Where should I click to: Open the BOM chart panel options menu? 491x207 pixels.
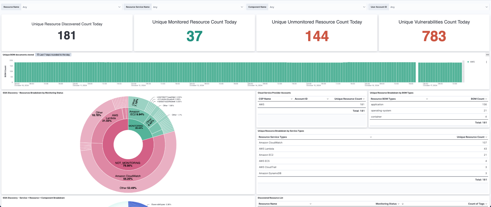click(x=487, y=55)
